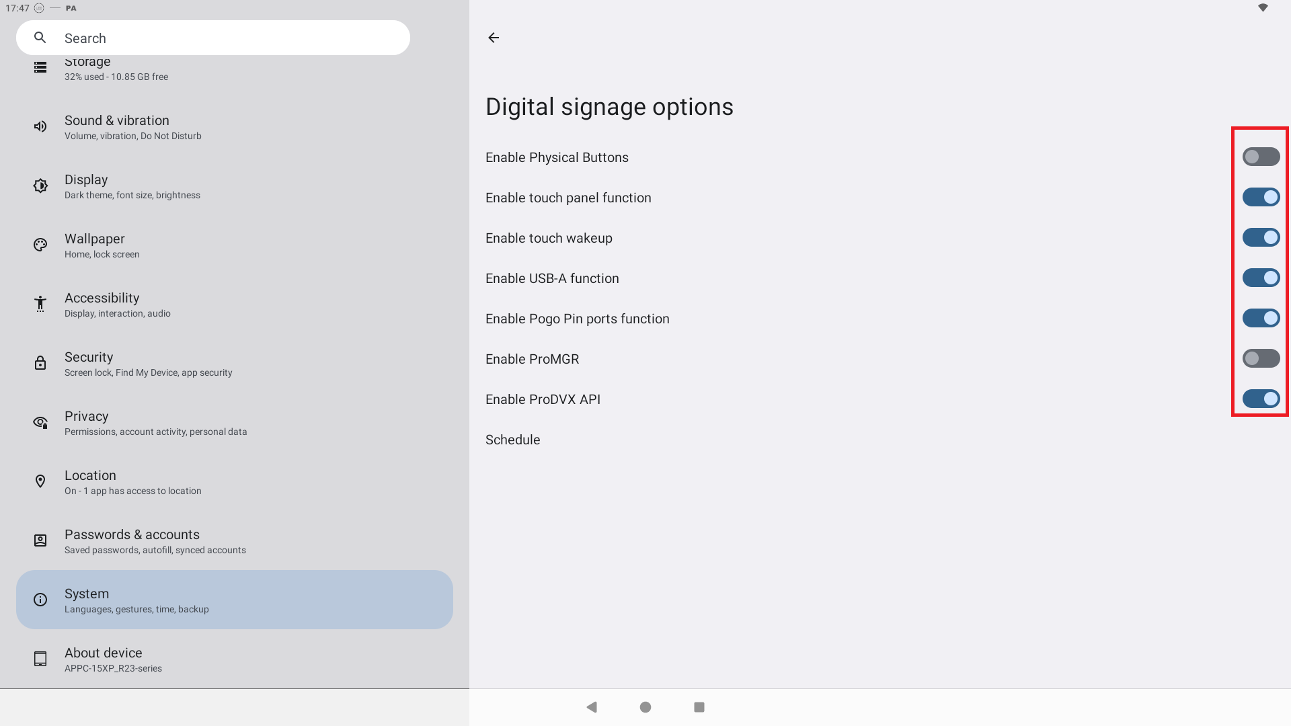Open Accessibility settings
Image resolution: width=1291 pixels, height=726 pixels.
[235, 304]
